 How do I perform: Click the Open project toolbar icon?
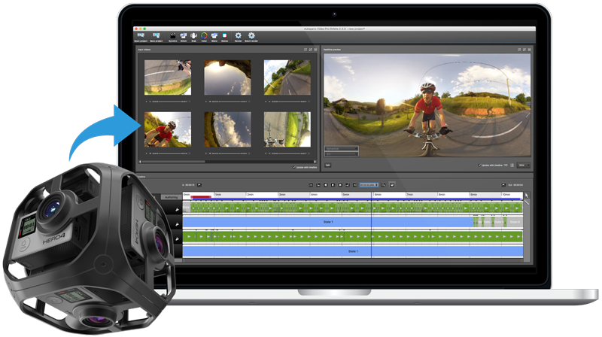click(x=139, y=36)
